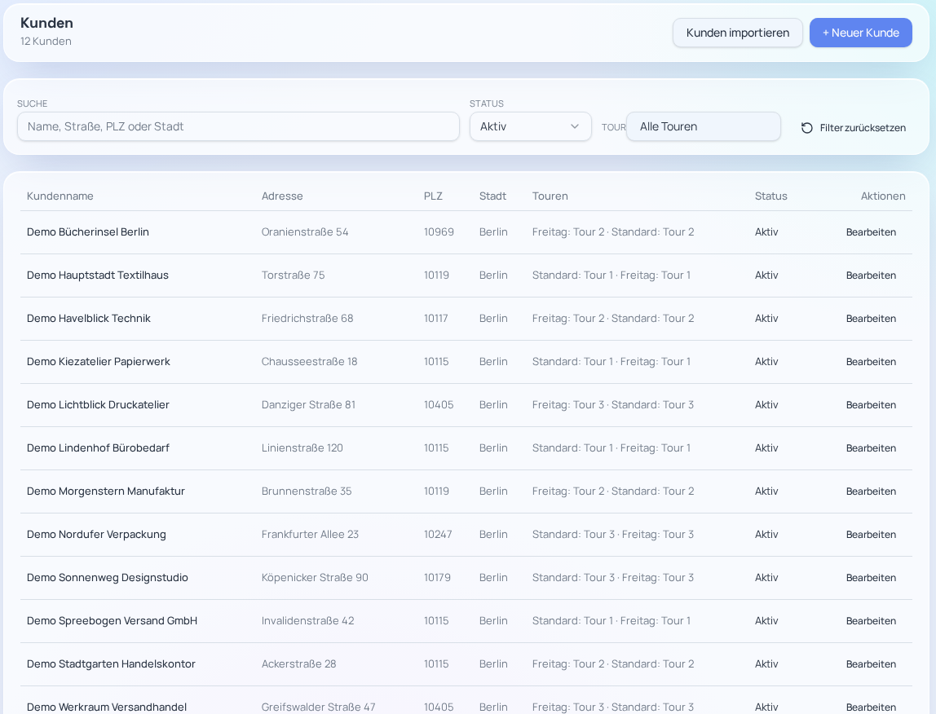Click the + Neuer Kunde button
Viewport: 936px width, 714px height.
pyautogui.click(x=860, y=33)
